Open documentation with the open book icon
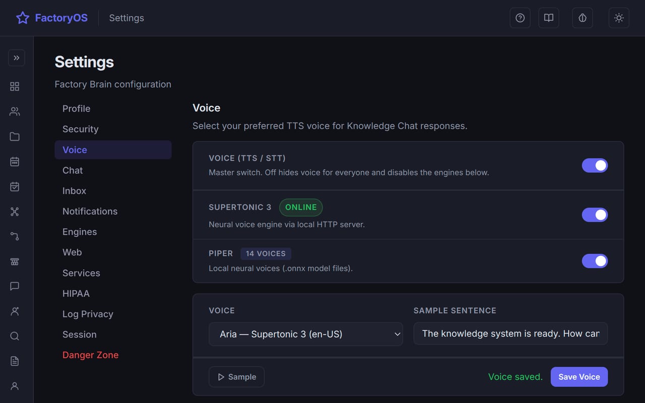645x403 pixels. [x=549, y=18]
